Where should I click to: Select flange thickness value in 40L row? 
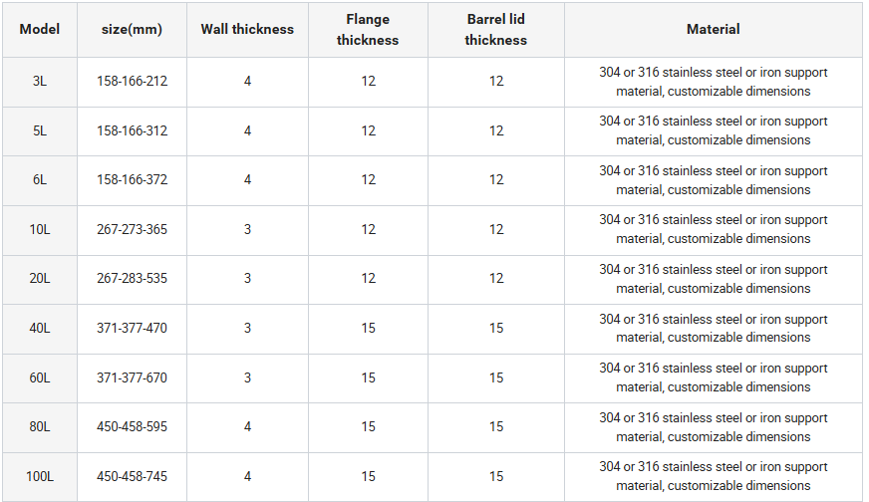click(x=368, y=328)
